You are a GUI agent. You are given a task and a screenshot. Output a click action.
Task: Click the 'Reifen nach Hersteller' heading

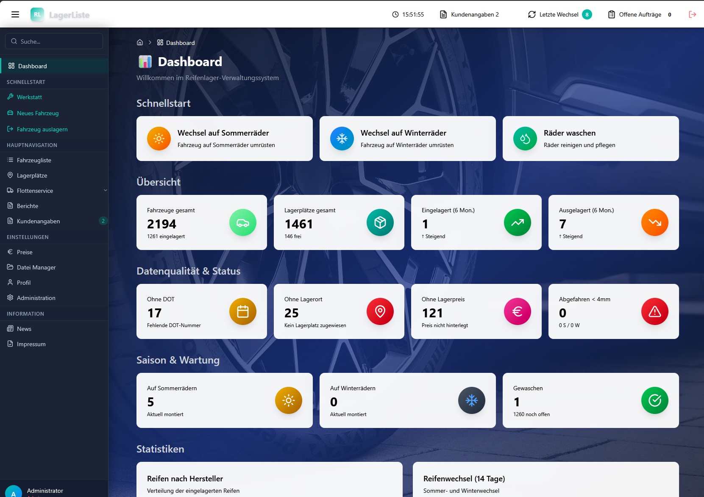185,478
